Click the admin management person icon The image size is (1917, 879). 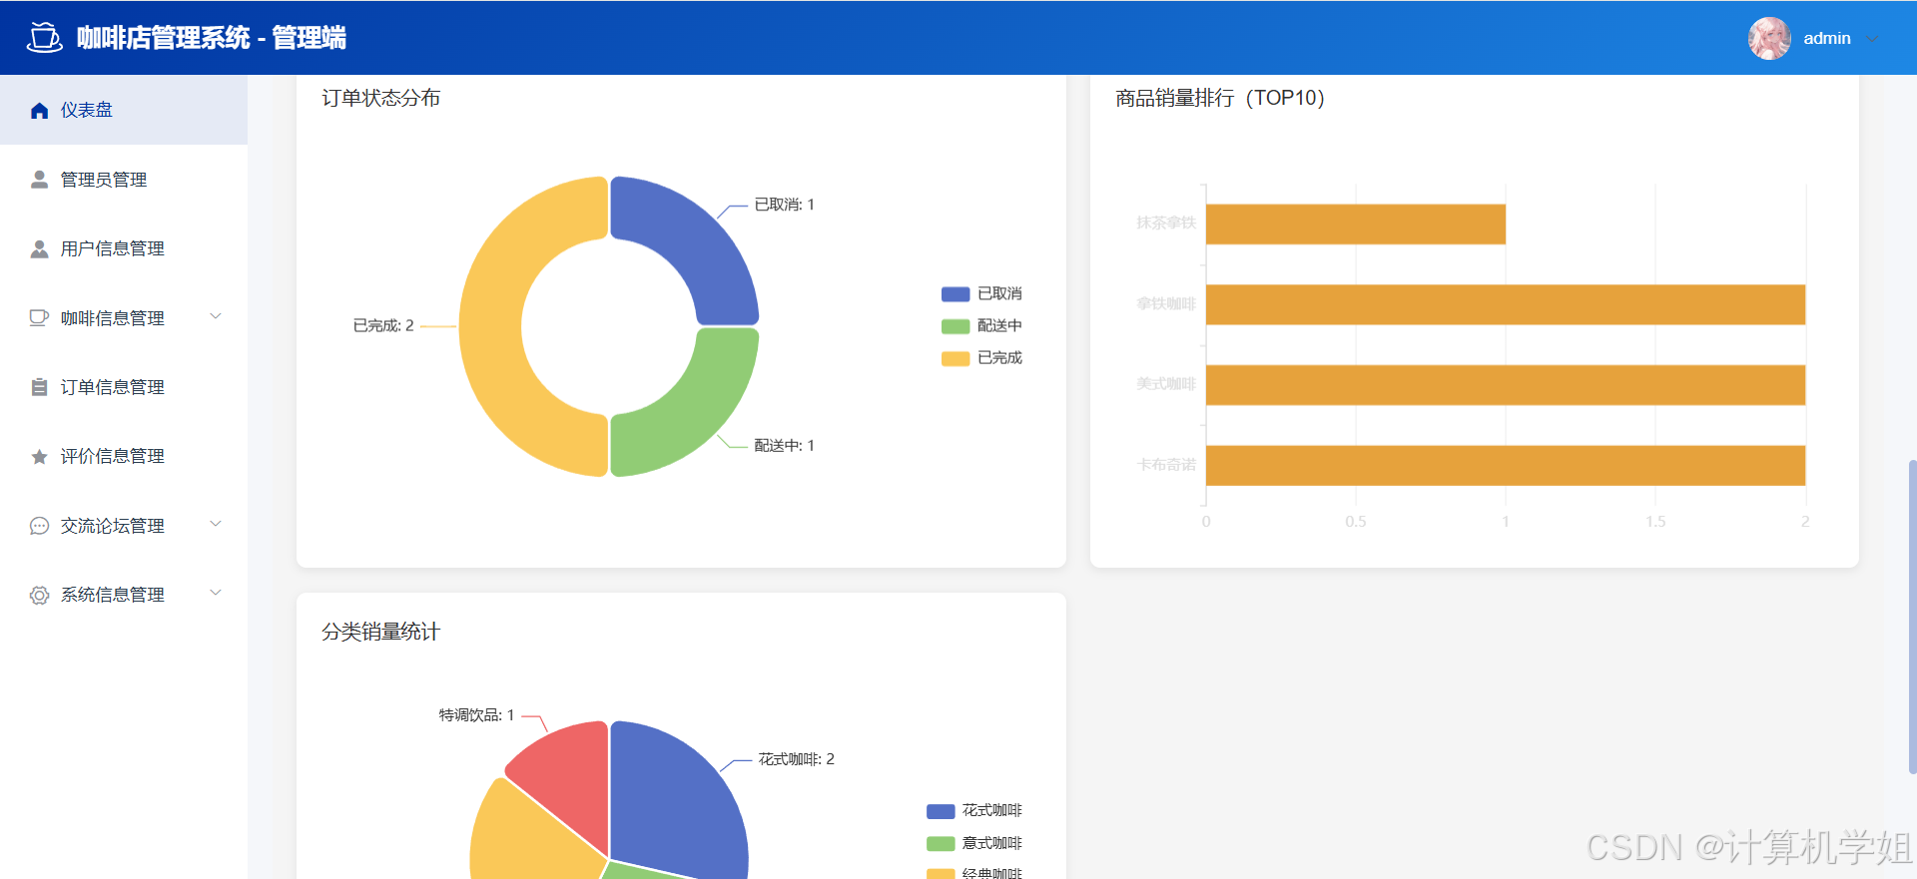[39, 180]
